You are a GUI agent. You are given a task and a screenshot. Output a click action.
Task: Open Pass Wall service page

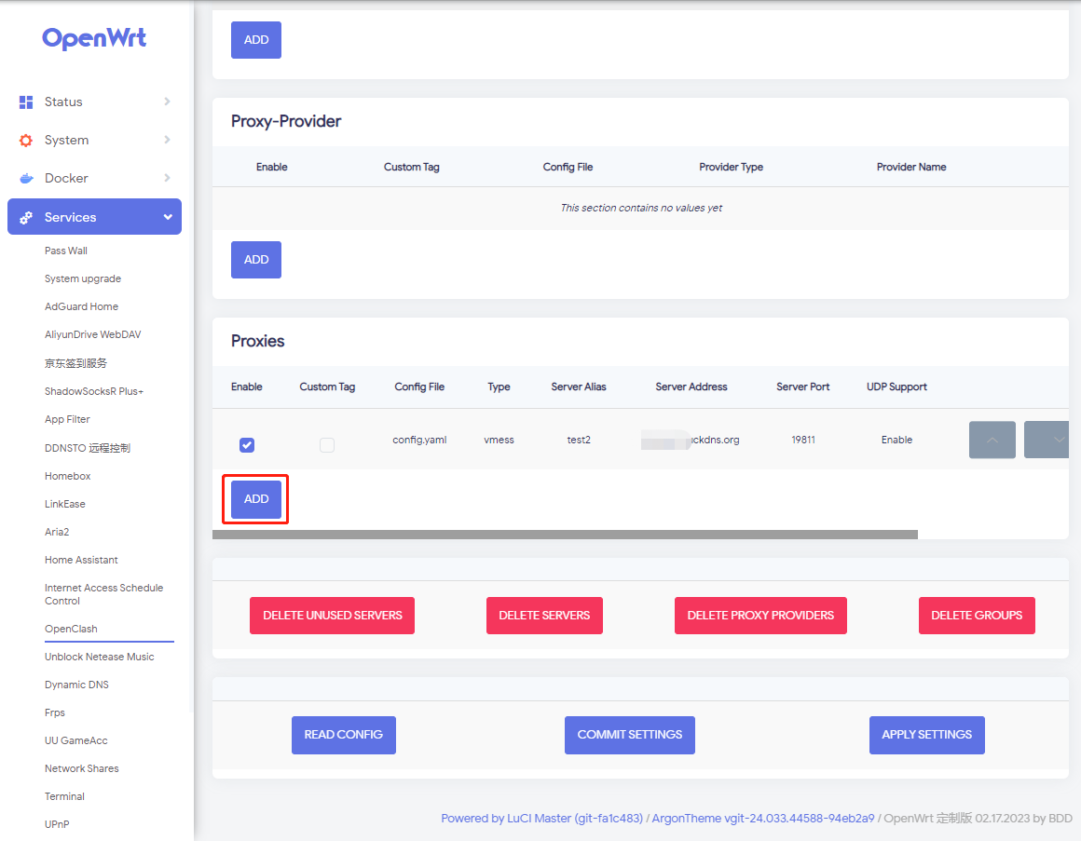(66, 251)
